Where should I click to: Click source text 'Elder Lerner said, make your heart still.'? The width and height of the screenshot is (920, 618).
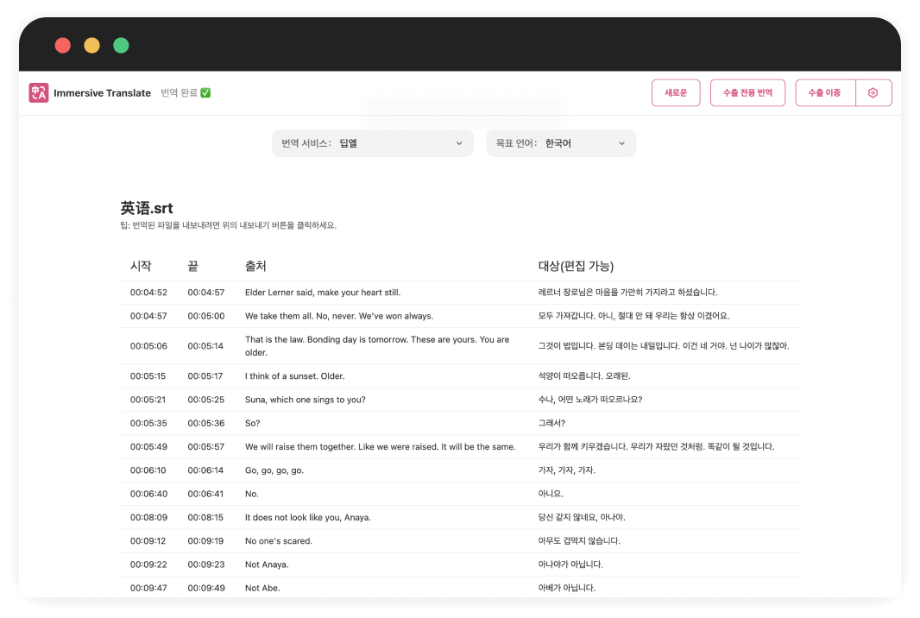(x=323, y=293)
